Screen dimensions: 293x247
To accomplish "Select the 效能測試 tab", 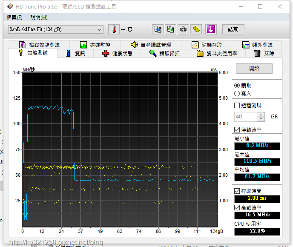I will [33, 53].
